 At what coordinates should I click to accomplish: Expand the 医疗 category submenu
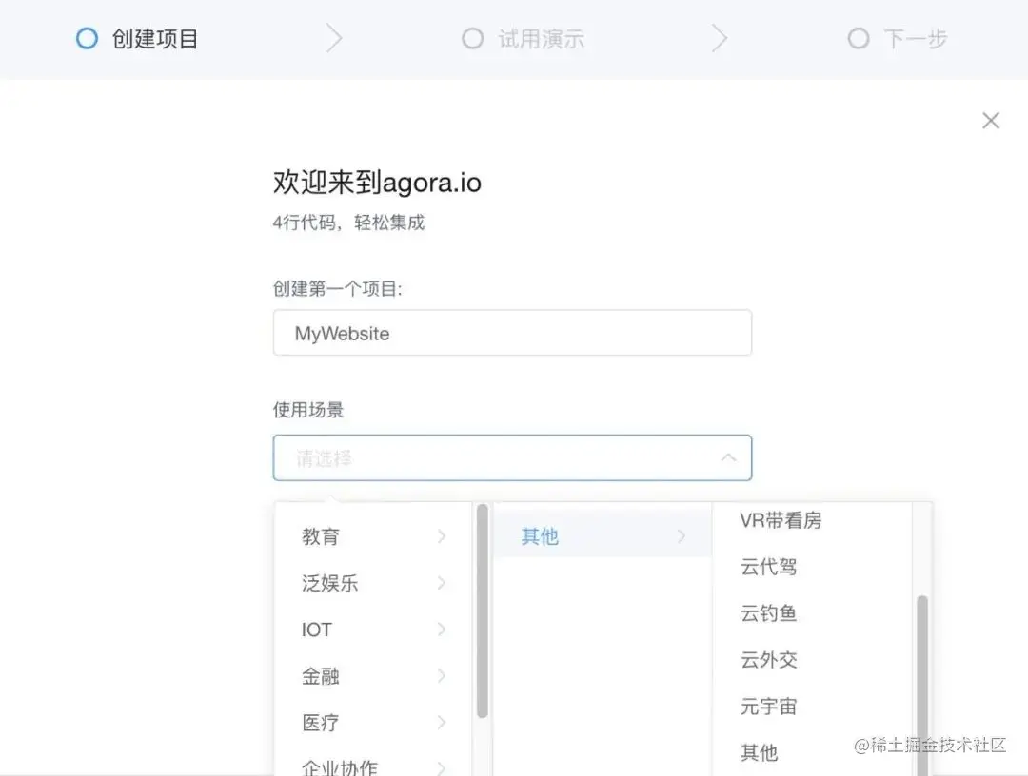click(x=441, y=723)
